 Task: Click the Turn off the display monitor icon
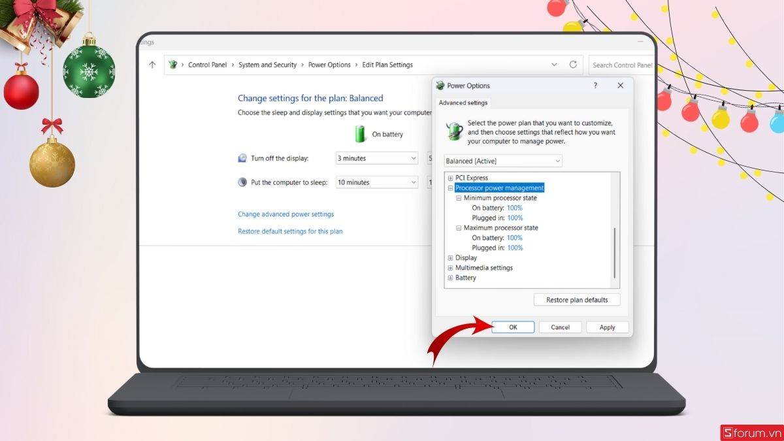click(x=242, y=158)
